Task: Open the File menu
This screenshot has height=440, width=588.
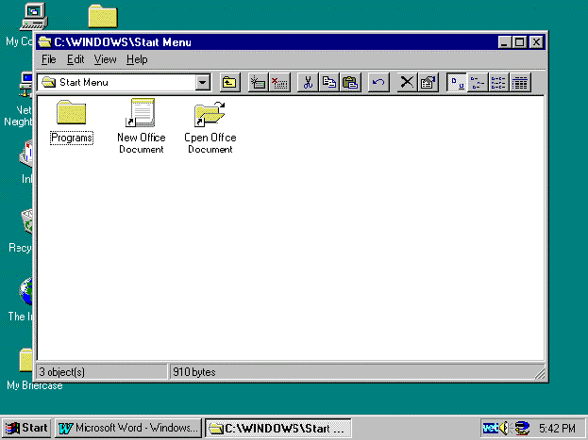Action: click(x=49, y=59)
